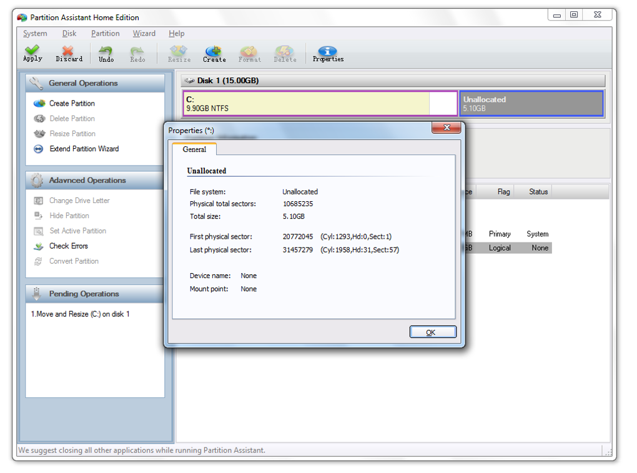637x473 pixels.
Task: Click the Convert Partition text
Action: [x=74, y=261]
